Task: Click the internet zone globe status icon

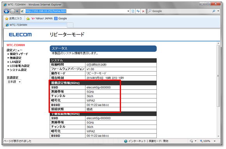Action: (126, 141)
